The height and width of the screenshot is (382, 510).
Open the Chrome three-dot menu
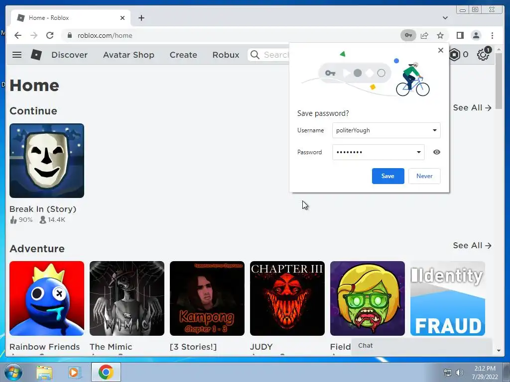(x=492, y=35)
